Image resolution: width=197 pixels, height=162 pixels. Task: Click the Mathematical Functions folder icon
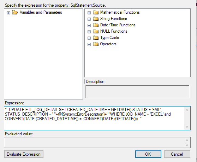[x=96, y=12]
